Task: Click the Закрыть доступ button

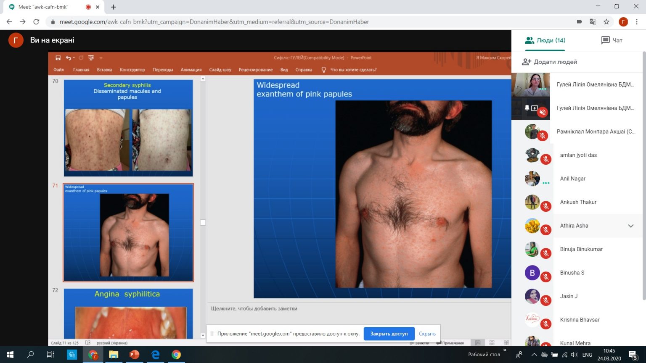Action: tap(389, 334)
